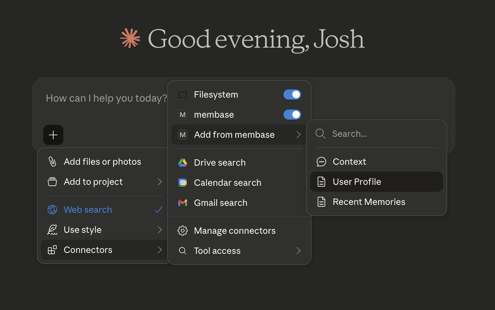The image size is (495, 310).
Task: Choose Gmail search
Action: pos(239,203)
